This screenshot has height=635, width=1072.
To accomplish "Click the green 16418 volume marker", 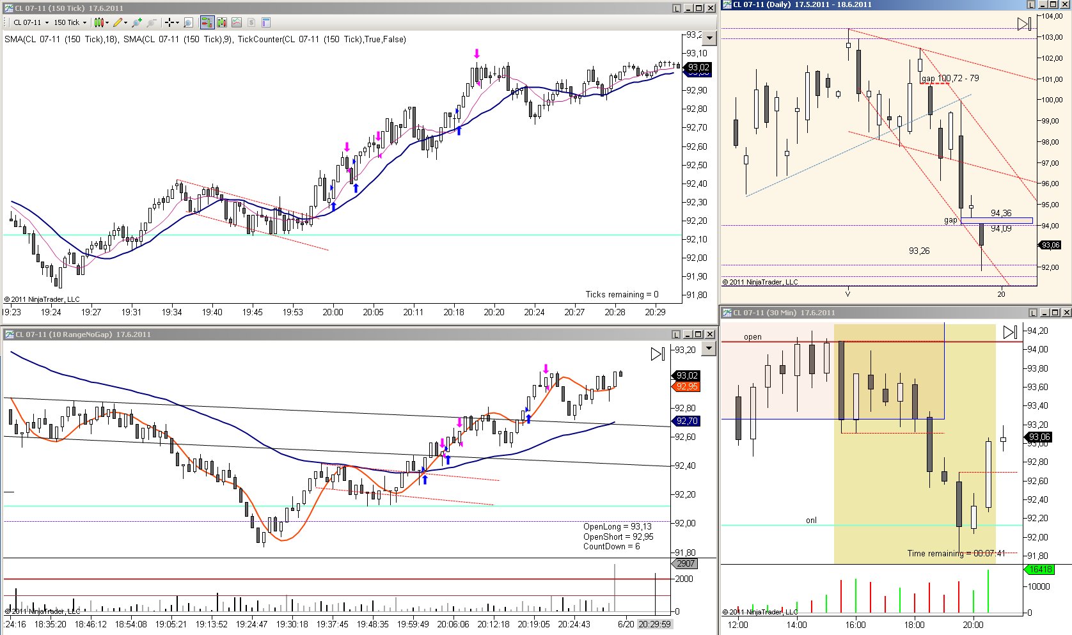I will pyautogui.click(x=1040, y=569).
